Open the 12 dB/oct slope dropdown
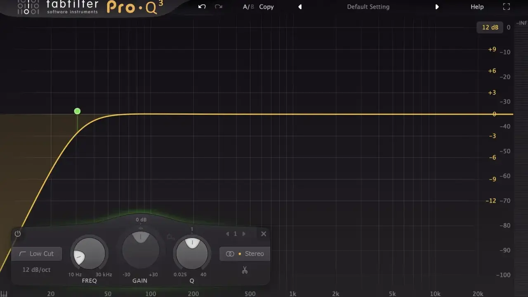 [36, 270]
